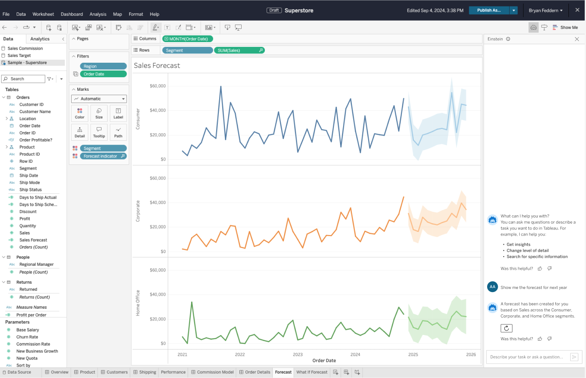Screen dimensions: 586x378
Task: Toggle the Highlight tool in the toolbar
Action: pos(156,27)
